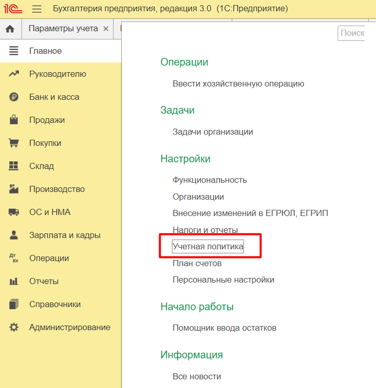
Task: Open Налоги и отчеты settings
Action: (x=205, y=230)
